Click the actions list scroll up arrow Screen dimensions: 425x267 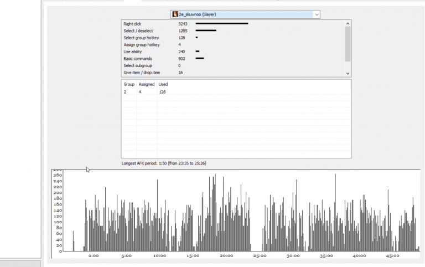348,24
